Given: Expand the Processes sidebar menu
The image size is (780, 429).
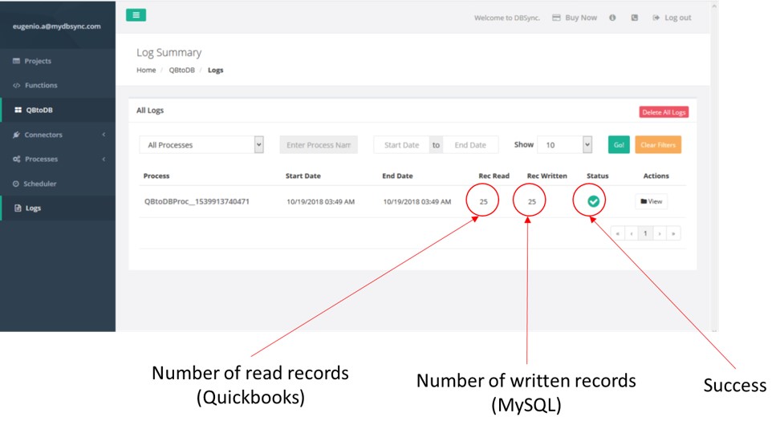Looking at the screenshot, I should [x=41, y=159].
